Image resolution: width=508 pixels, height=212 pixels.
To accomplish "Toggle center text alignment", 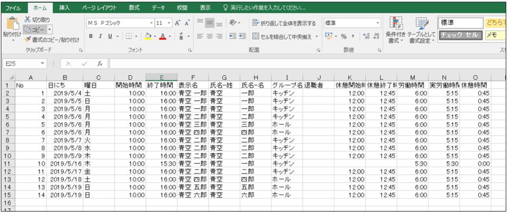I will click(x=210, y=36).
